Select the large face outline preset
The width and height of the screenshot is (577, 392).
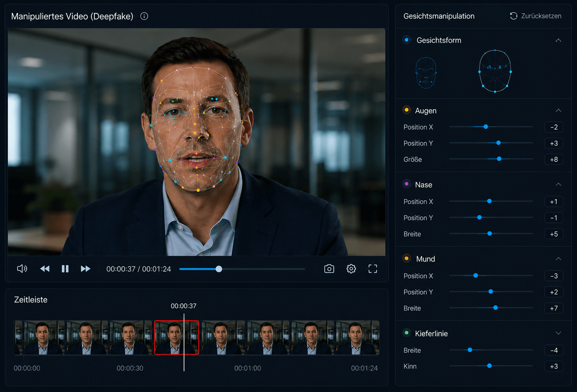pos(495,71)
